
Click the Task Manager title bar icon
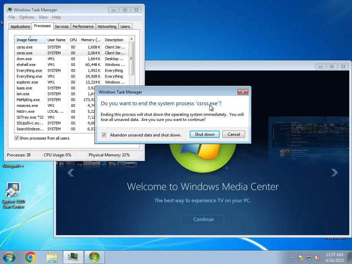point(9,10)
